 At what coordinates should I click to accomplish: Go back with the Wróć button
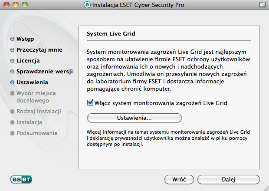pyautogui.click(x=179, y=180)
